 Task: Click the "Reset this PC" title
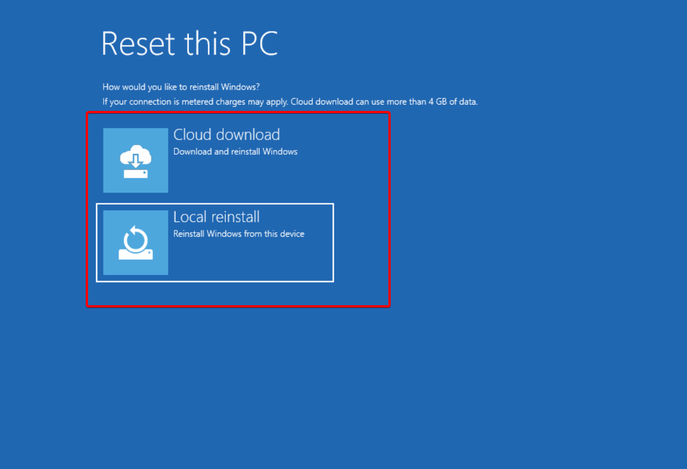(x=190, y=43)
